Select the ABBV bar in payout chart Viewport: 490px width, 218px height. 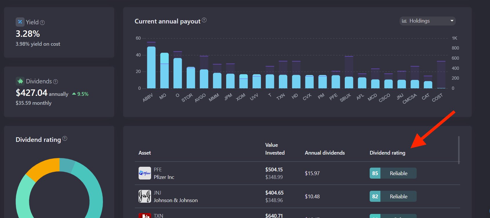pyautogui.click(x=151, y=67)
